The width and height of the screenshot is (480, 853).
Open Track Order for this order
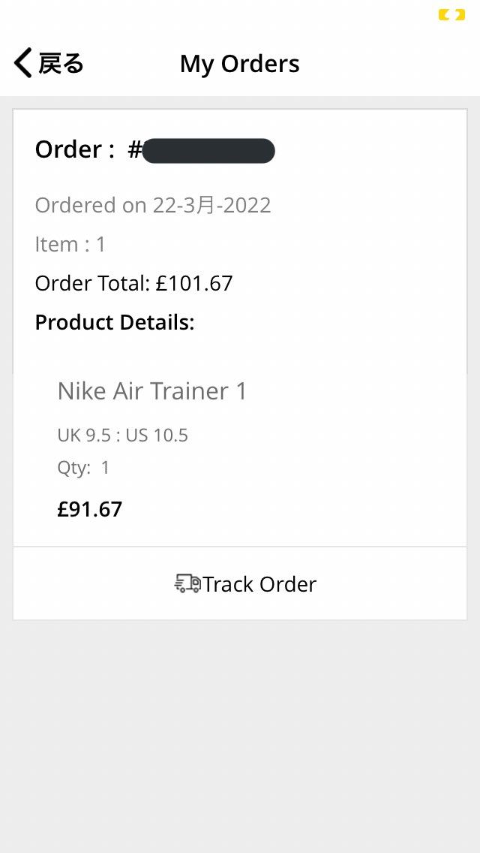click(240, 583)
